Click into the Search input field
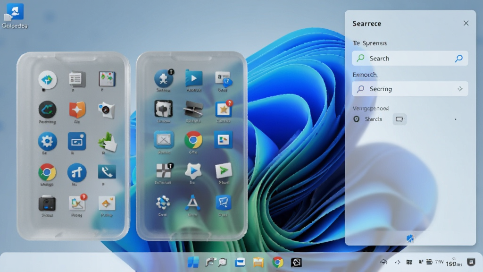The image size is (483, 272). pos(410,58)
